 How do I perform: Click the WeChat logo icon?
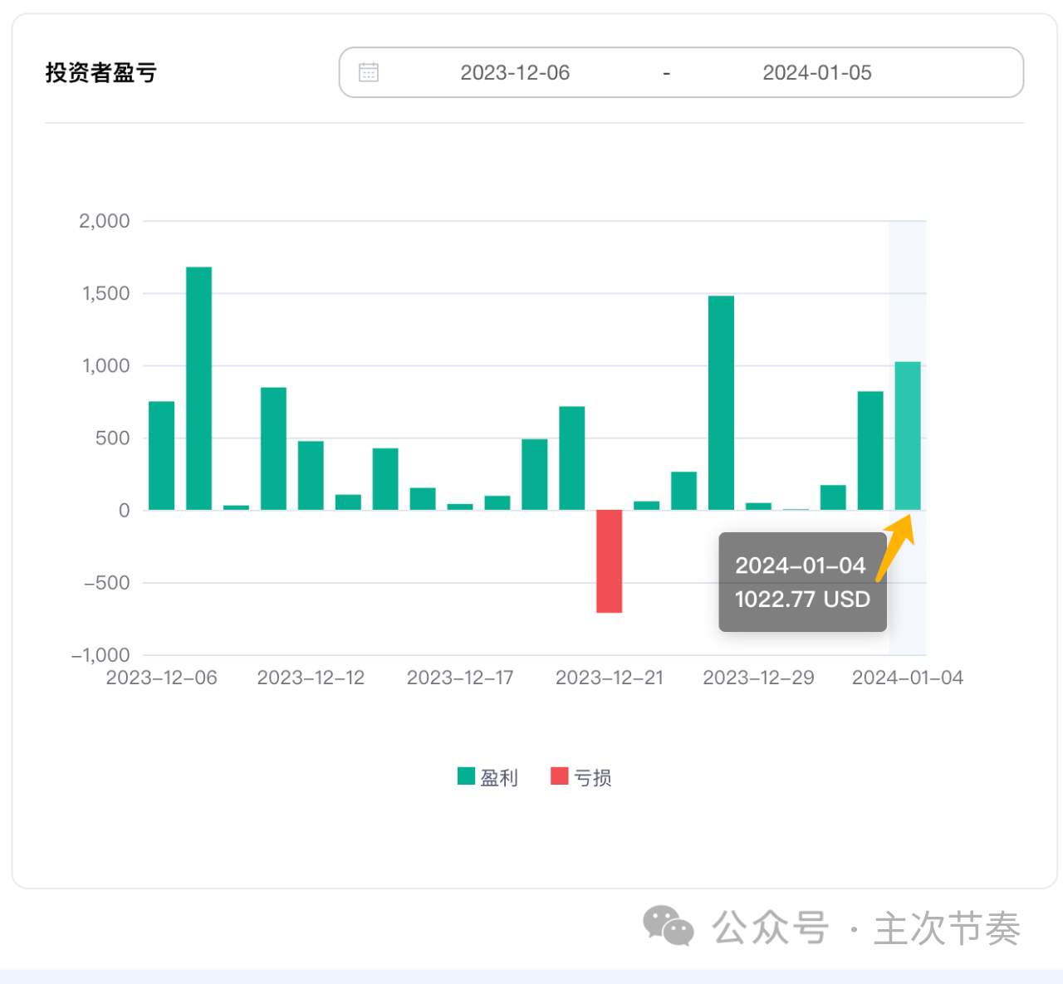(669, 926)
